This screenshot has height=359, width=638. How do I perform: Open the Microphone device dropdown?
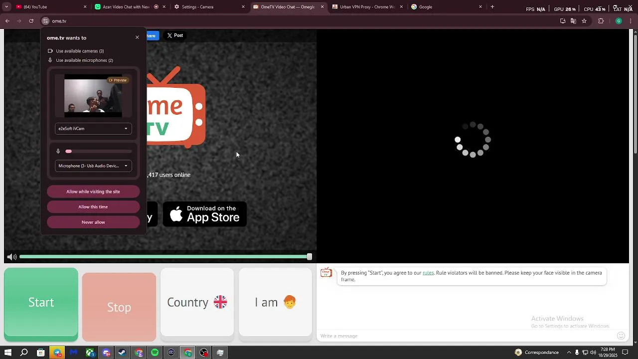click(93, 166)
